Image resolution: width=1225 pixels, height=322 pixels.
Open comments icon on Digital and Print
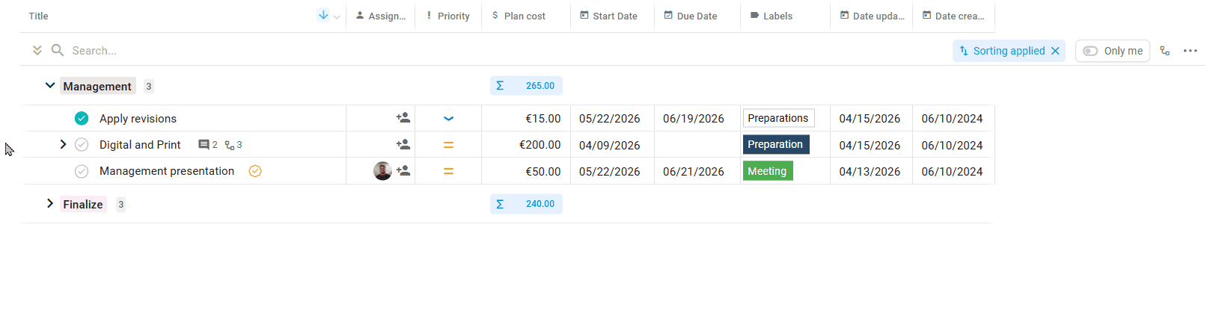point(204,145)
